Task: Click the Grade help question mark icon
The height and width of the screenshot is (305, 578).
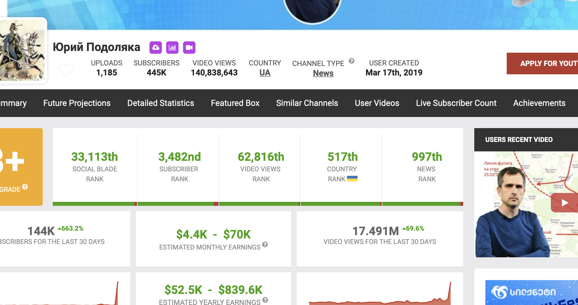Action: pyautogui.click(x=25, y=187)
